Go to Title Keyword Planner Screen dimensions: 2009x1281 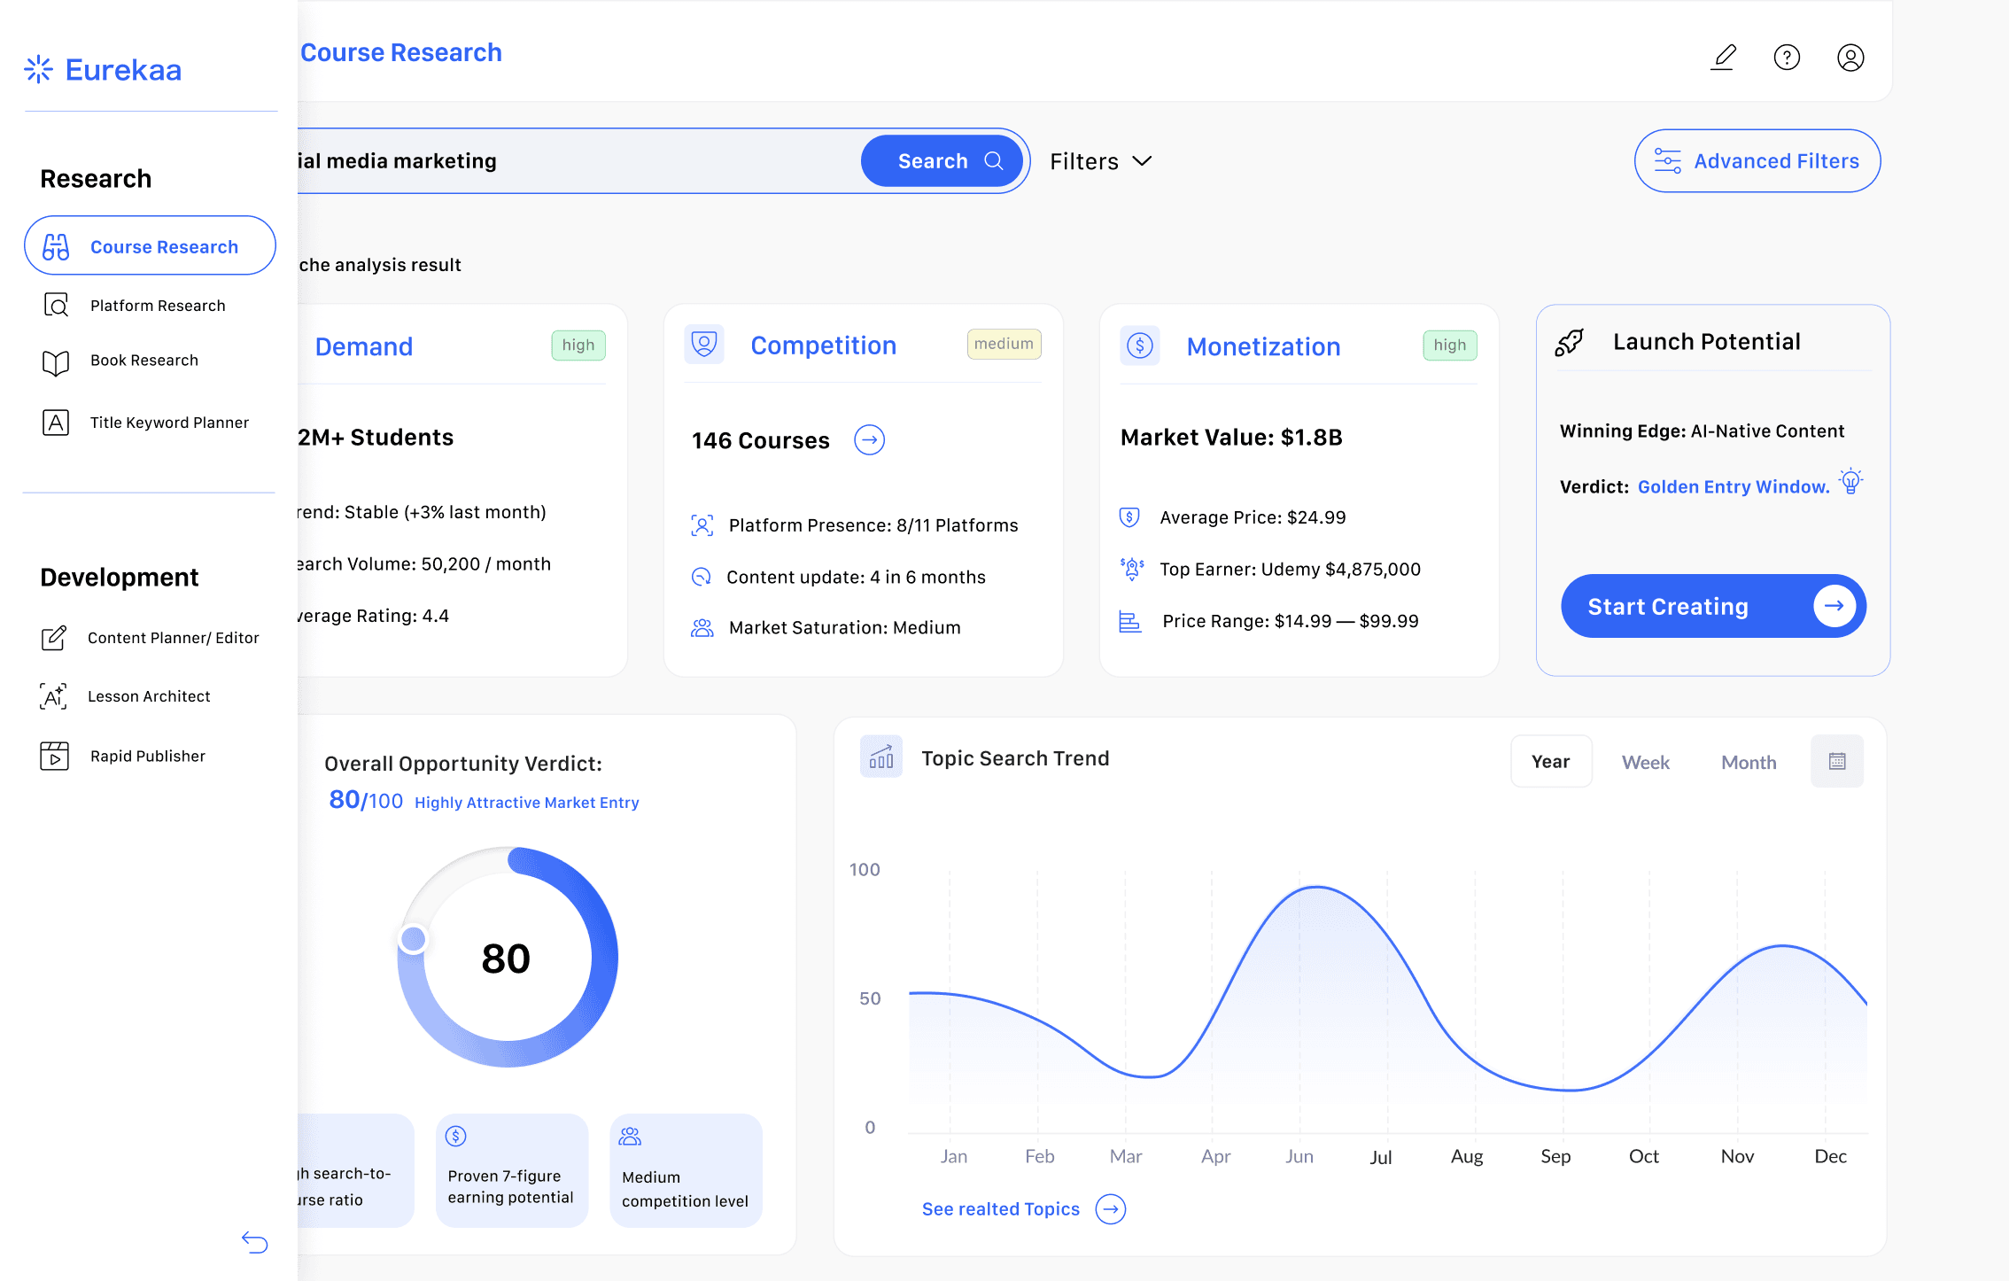(x=168, y=423)
